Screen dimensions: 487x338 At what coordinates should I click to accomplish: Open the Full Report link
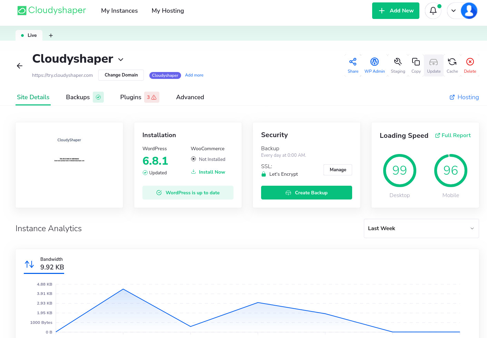(x=453, y=135)
